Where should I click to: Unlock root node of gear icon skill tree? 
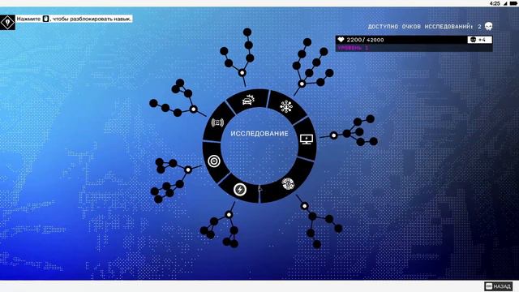(305, 206)
